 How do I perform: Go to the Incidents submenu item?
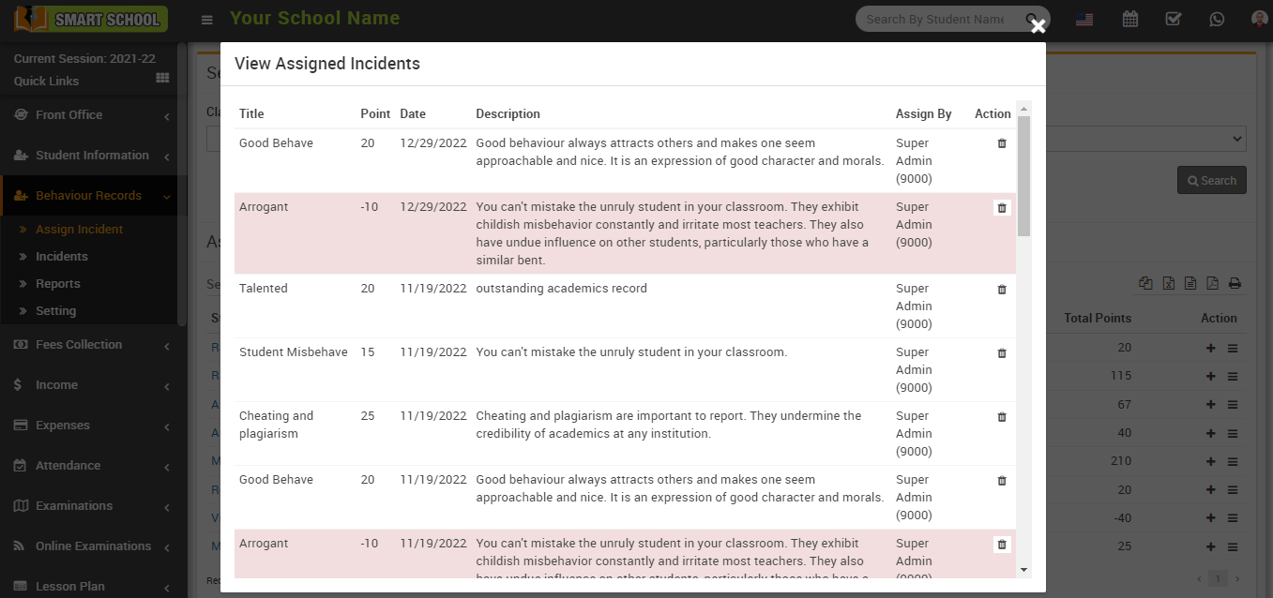click(62, 257)
